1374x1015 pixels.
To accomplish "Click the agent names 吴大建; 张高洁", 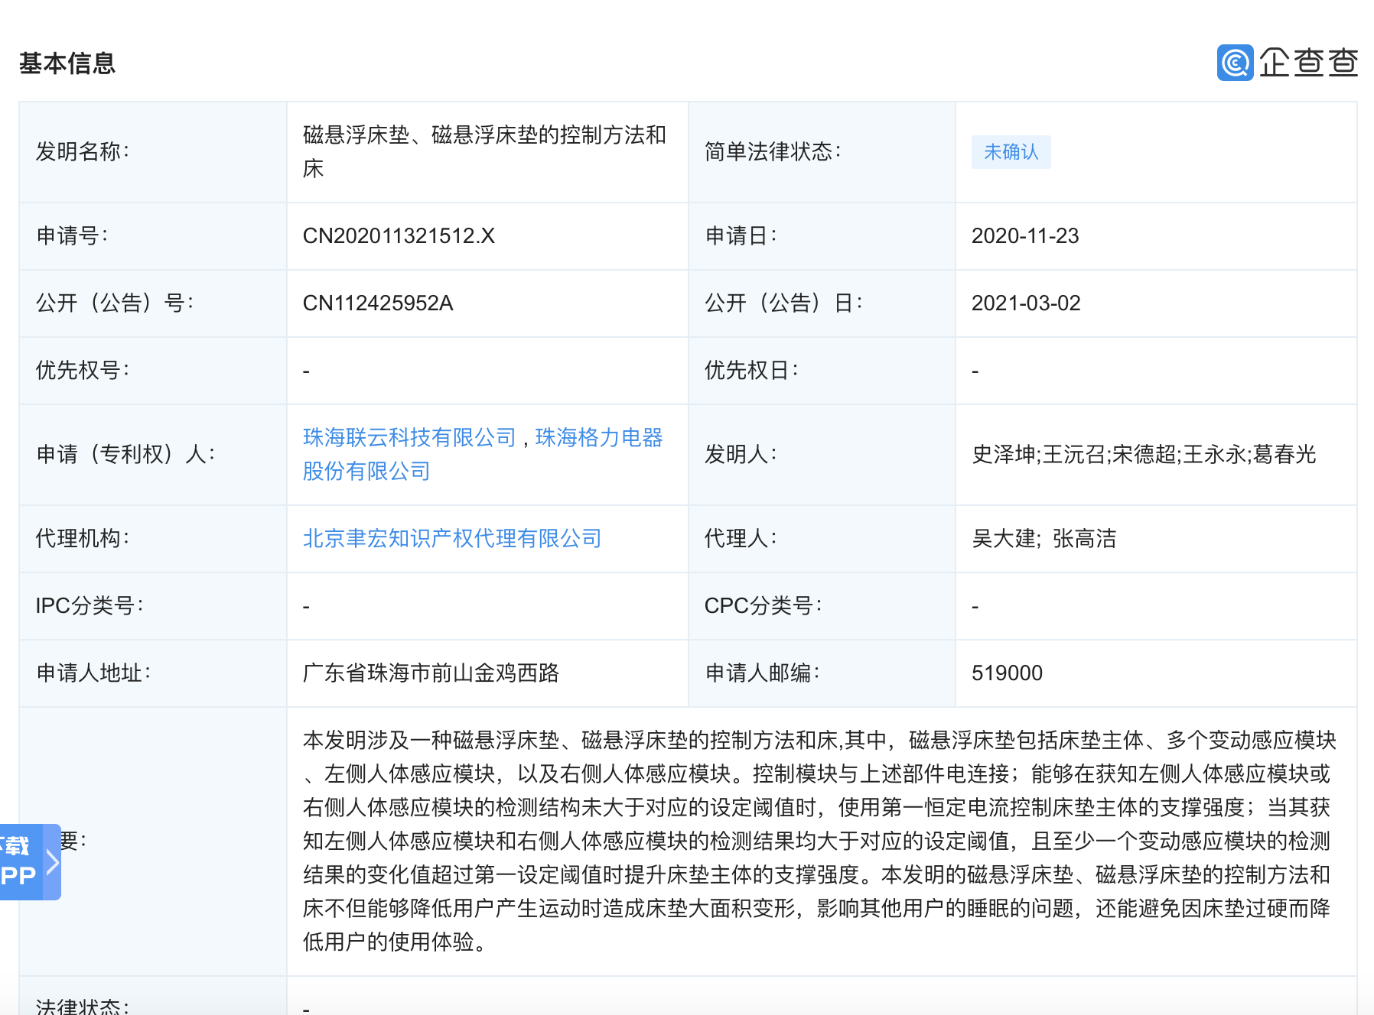I will pyautogui.click(x=1044, y=539).
